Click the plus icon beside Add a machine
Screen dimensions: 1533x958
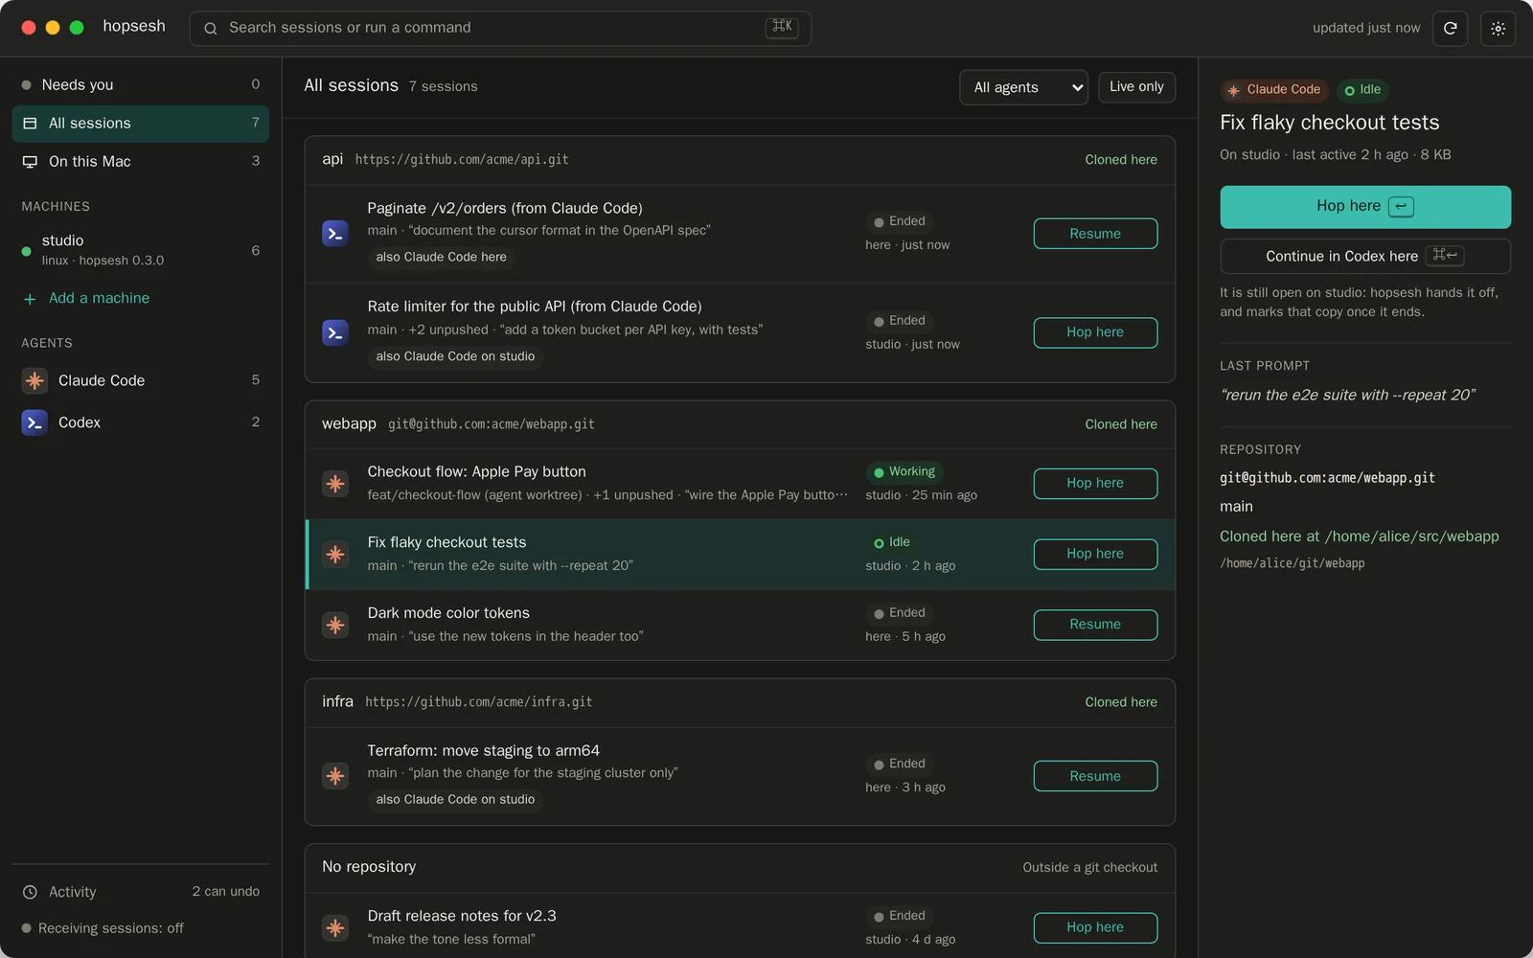tap(30, 299)
